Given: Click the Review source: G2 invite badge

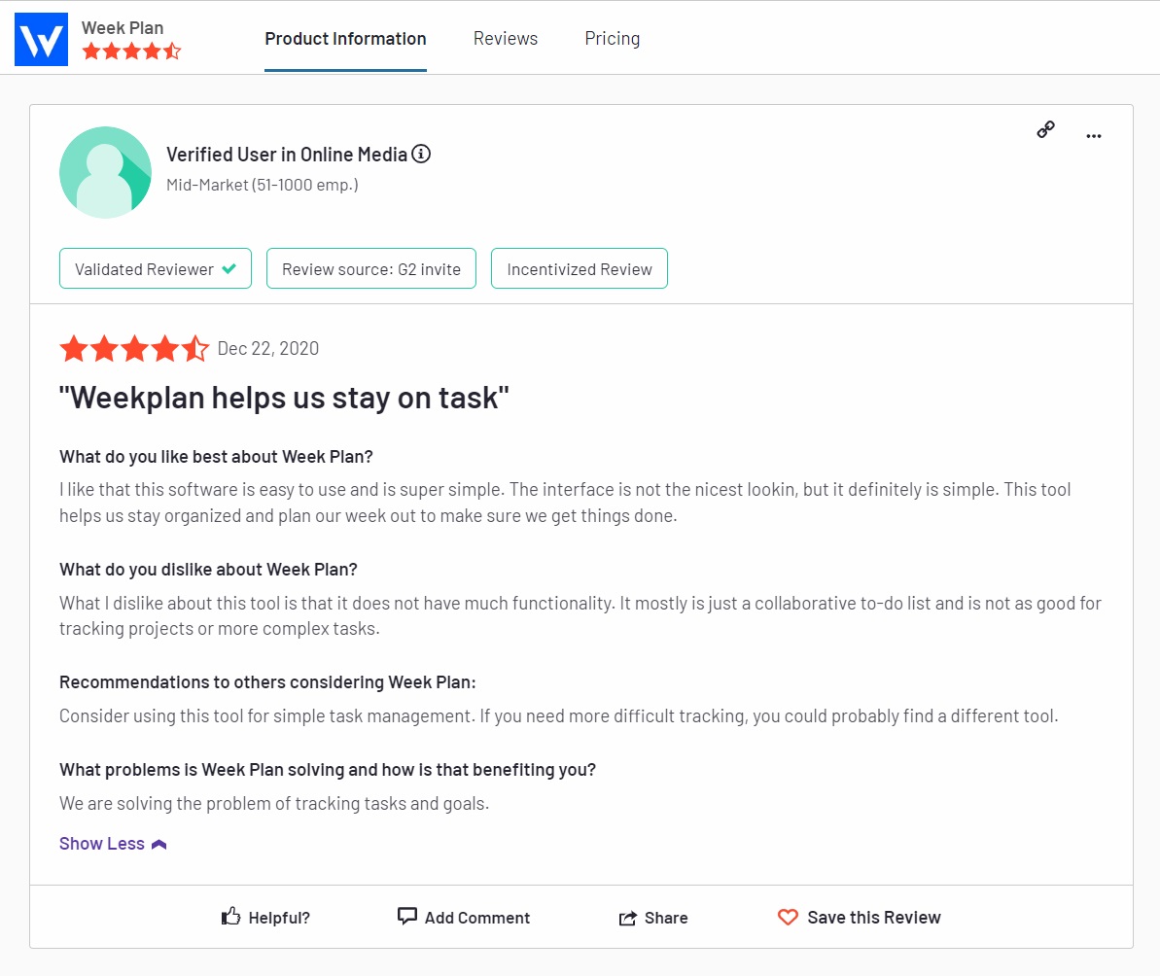Looking at the screenshot, I should 371,269.
